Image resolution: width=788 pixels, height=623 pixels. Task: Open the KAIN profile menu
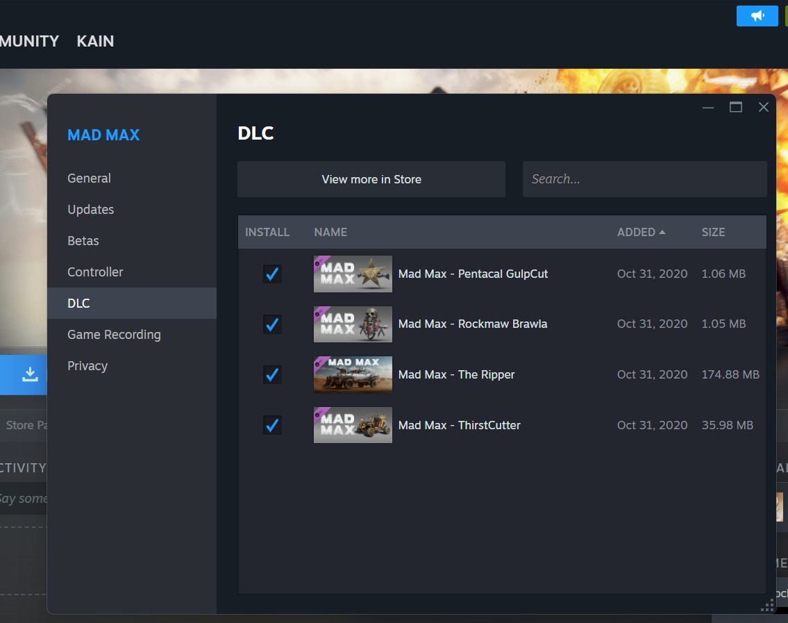click(95, 41)
